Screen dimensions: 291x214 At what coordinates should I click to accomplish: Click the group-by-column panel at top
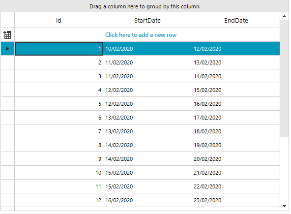(x=145, y=6)
